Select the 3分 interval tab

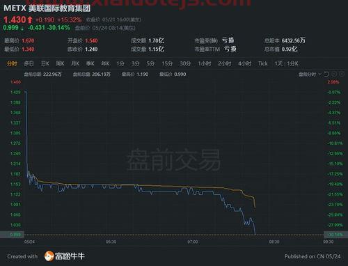135,63
